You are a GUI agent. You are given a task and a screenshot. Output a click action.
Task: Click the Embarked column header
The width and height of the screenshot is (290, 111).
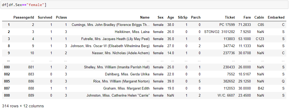point(276,18)
